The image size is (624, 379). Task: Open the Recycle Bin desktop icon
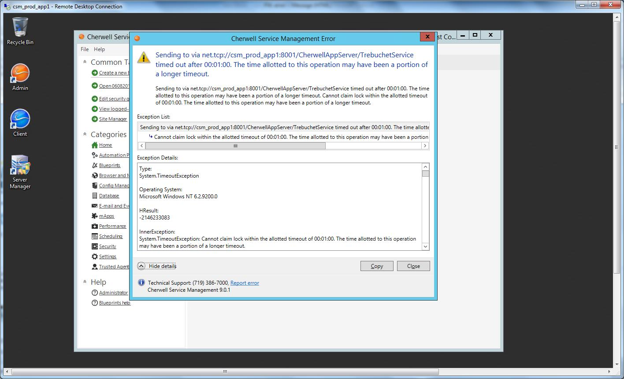click(x=20, y=27)
